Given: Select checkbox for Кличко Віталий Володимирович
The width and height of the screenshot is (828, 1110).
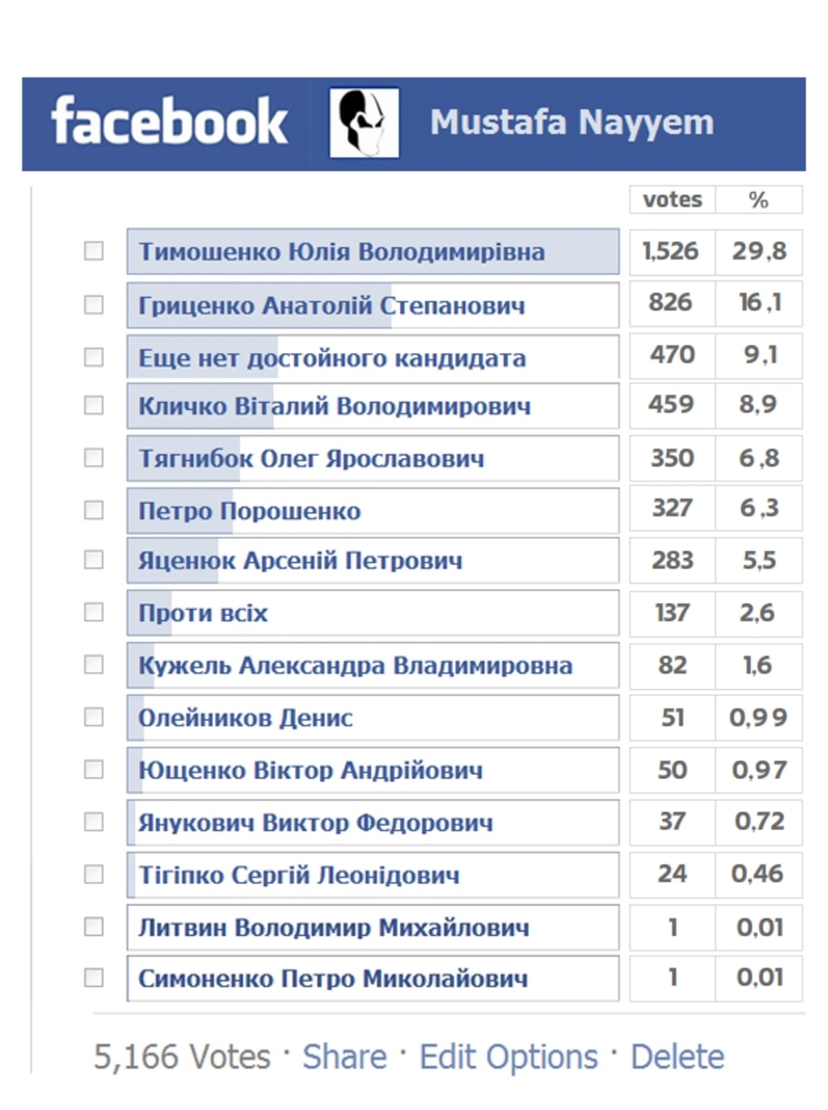Looking at the screenshot, I should [94, 405].
